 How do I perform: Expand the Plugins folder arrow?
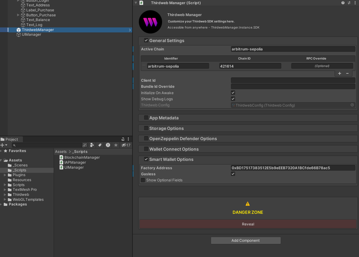[5, 175]
